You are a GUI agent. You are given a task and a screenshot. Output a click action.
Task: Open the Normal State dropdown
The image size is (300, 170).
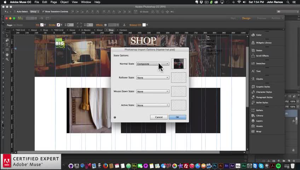pyautogui.click(x=153, y=64)
